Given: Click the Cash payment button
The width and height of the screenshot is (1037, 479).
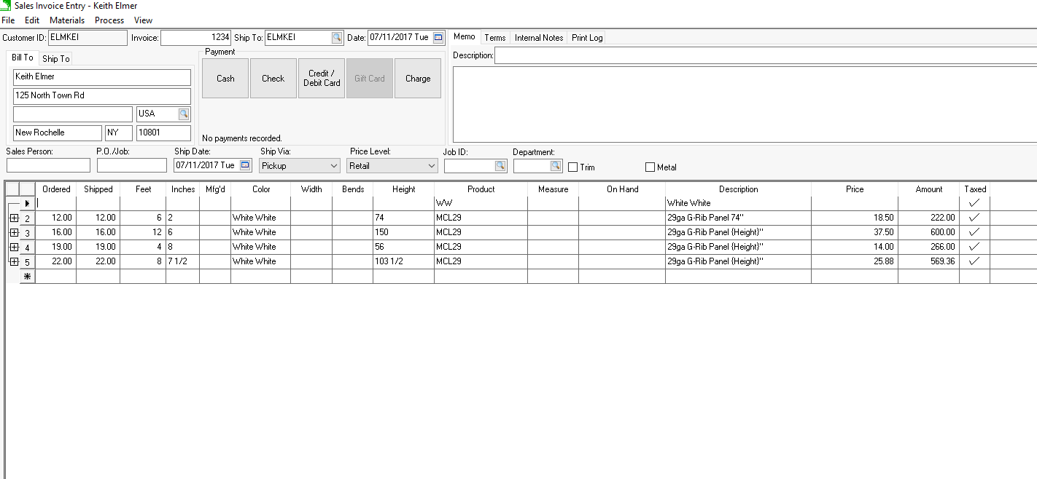Looking at the screenshot, I should (x=225, y=79).
